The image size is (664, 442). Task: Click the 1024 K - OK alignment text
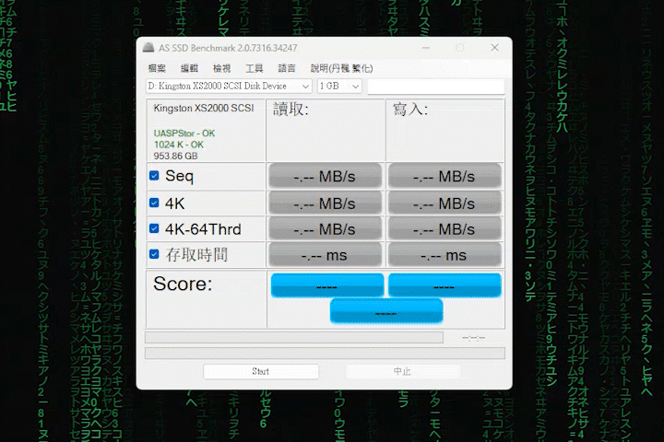click(x=179, y=145)
